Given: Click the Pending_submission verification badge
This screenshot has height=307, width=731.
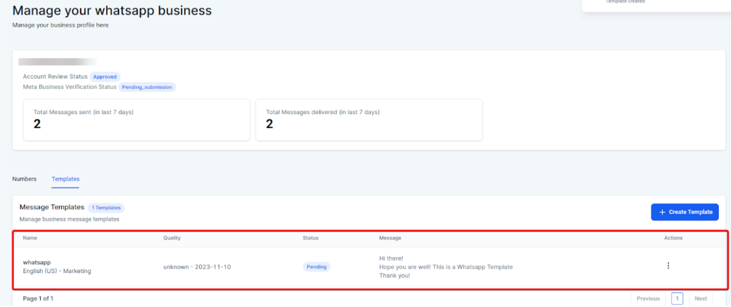Looking at the screenshot, I should (x=147, y=87).
